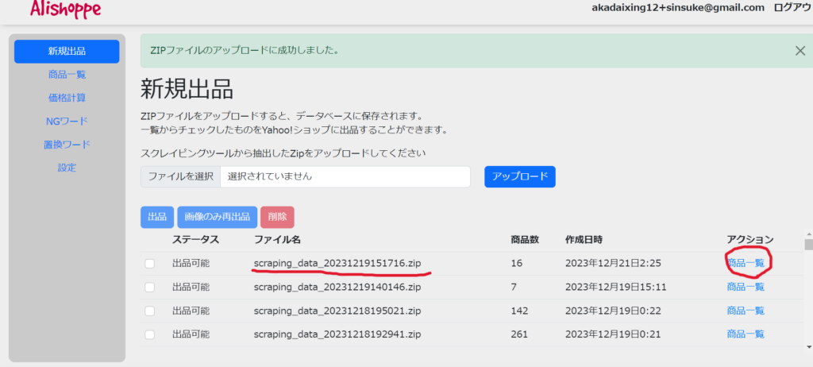Image resolution: width=813 pixels, height=367 pixels.
Task: Open 置換ワード in the sidebar
Action: [x=67, y=145]
